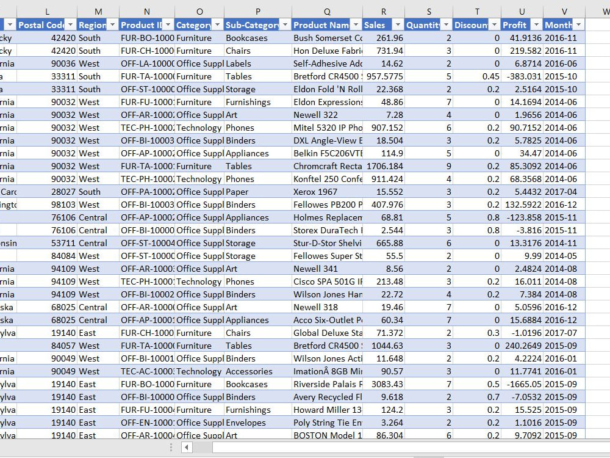Select product cell Avery Recycled
The image size is (610, 458).
click(x=327, y=398)
